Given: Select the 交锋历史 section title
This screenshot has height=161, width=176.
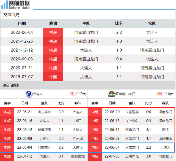Looking at the screenshot, I should (11, 15).
